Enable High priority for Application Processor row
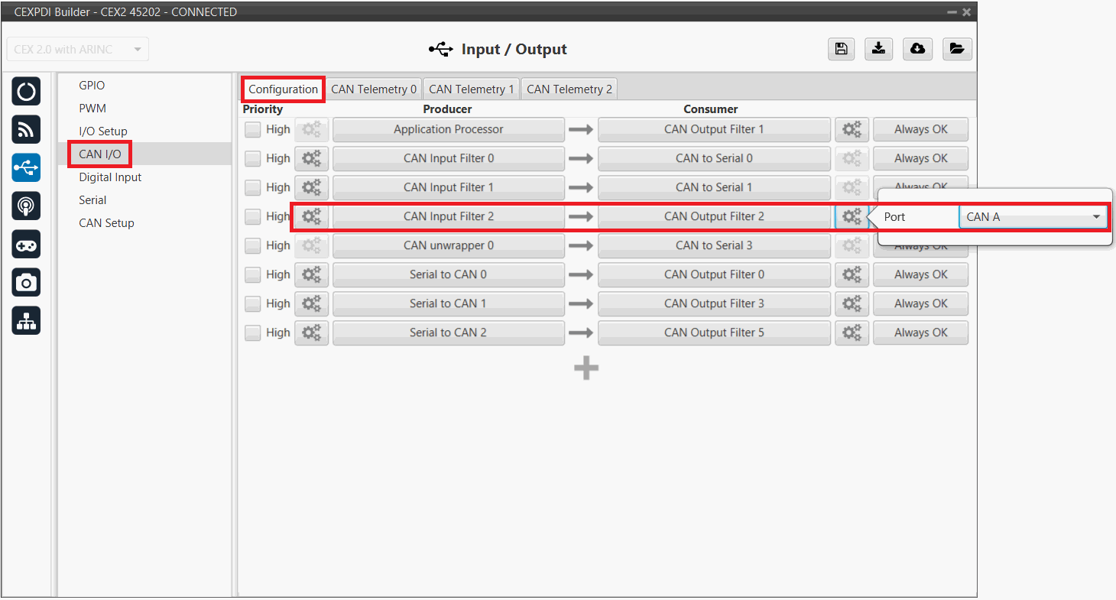The image size is (1116, 600). [x=253, y=130]
